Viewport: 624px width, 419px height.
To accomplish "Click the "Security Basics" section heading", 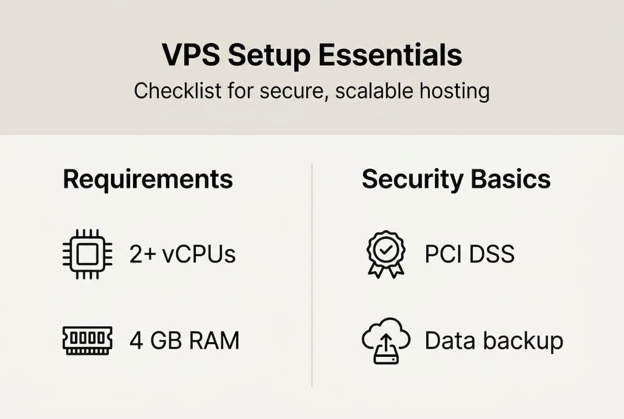I will coord(456,179).
